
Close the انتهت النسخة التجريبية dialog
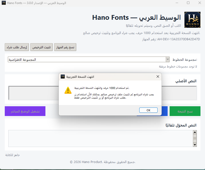158,76
